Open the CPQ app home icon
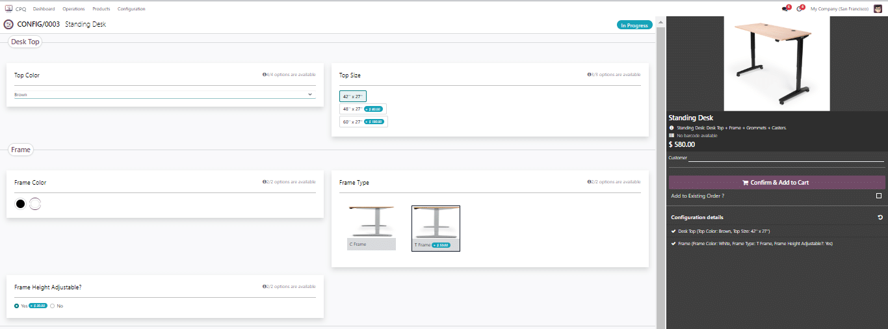Screen dimensions: 888x329 coord(8,9)
